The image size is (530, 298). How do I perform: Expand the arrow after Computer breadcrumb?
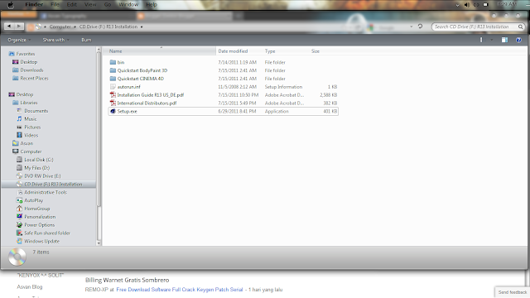[x=75, y=26]
